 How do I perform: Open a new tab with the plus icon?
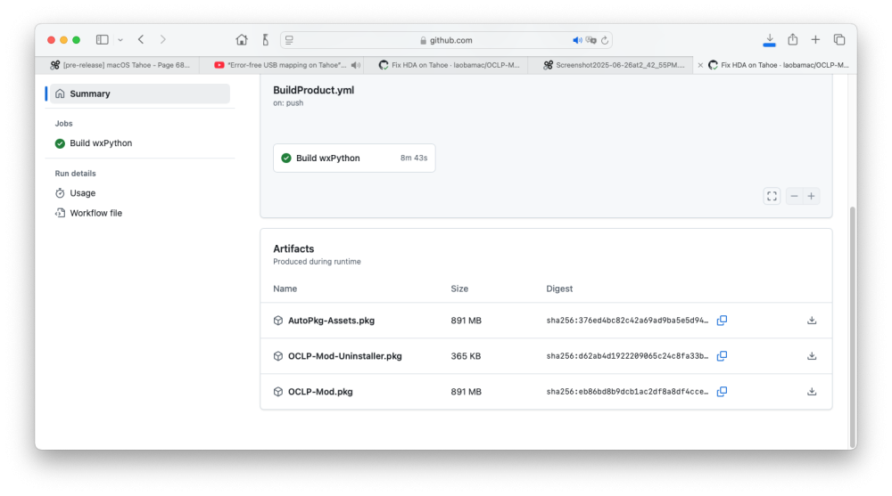[815, 40]
